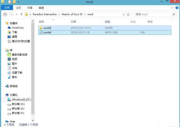Viewport: 180px width, 127px height.
Task: Select the sunfall folder icon
Action: click(x=41, y=28)
